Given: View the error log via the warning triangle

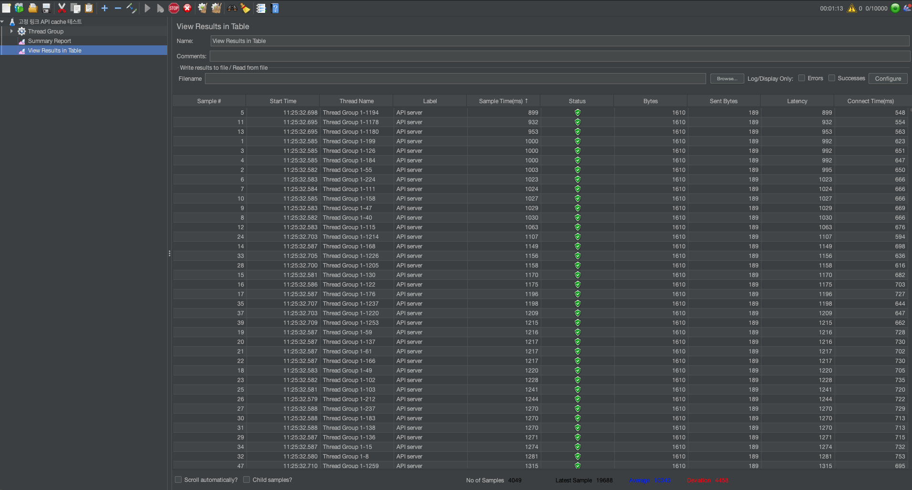Looking at the screenshot, I should click(x=852, y=8).
